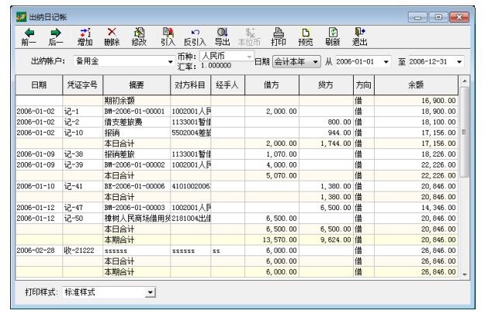Exit the window using 退出

click(x=360, y=36)
